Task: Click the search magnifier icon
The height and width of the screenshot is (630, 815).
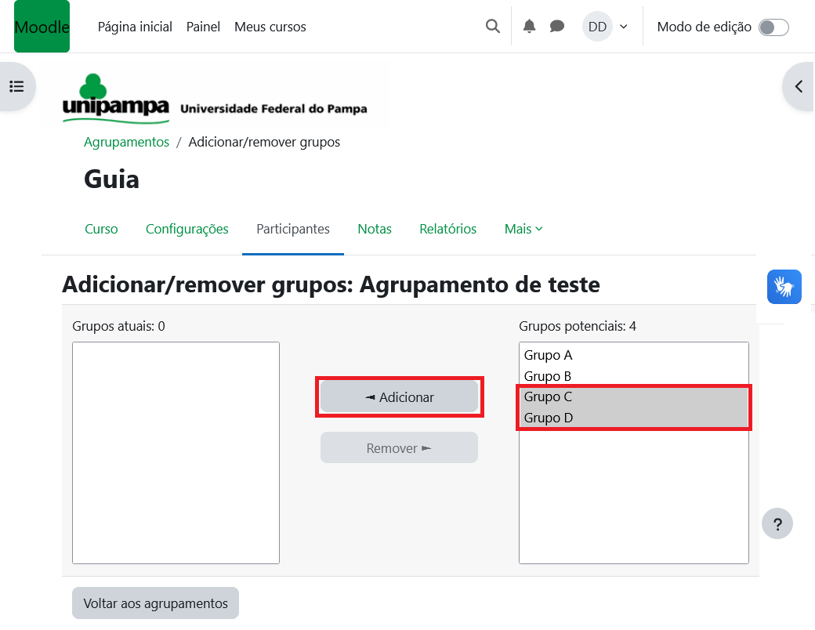Action: click(x=492, y=27)
